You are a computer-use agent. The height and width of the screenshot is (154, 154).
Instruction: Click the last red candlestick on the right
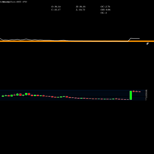(x=140, y=92)
